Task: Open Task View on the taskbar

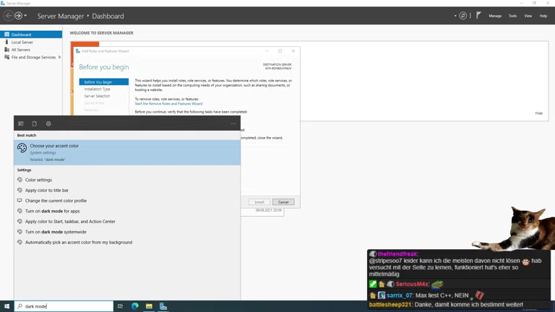Action: coord(121,306)
